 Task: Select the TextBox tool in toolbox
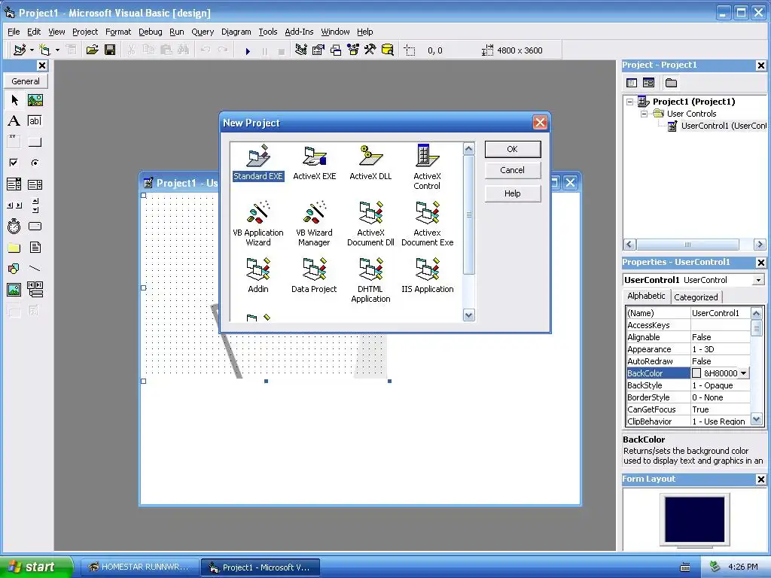click(35, 121)
